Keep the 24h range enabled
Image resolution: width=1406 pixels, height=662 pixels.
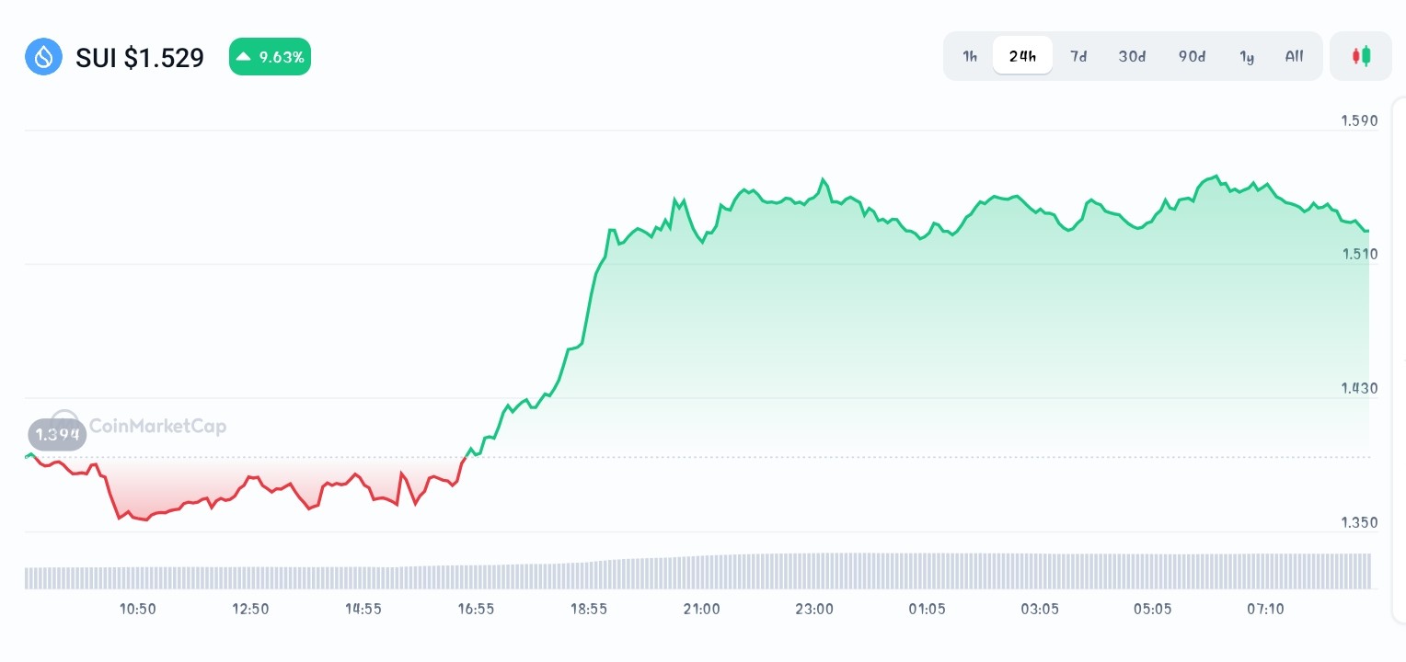pyautogui.click(x=1022, y=55)
